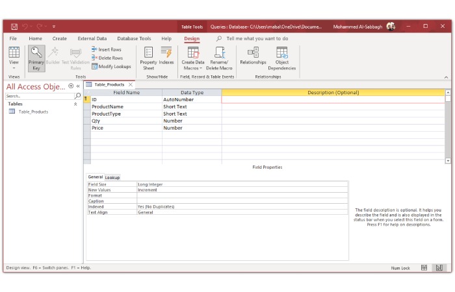
Task: Select the ID row selector with key
Action: click(x=86, y=99)
